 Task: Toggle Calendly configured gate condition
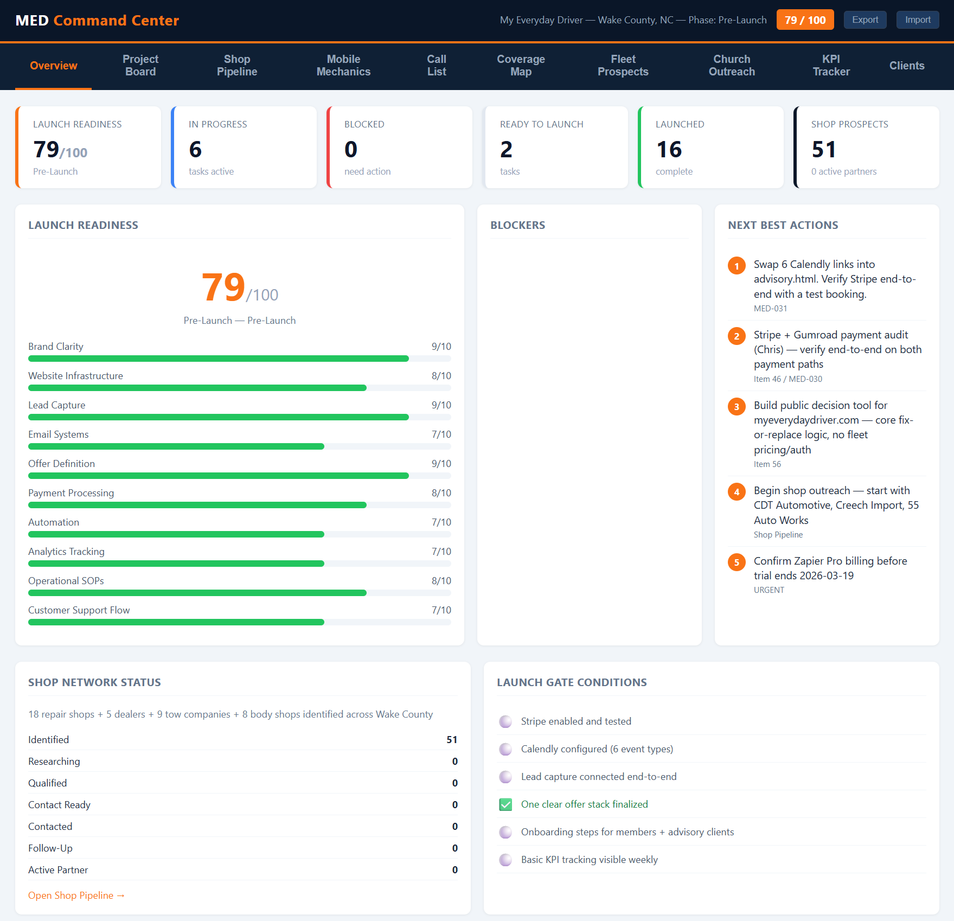pyautogui.click(x=505, y=749)
